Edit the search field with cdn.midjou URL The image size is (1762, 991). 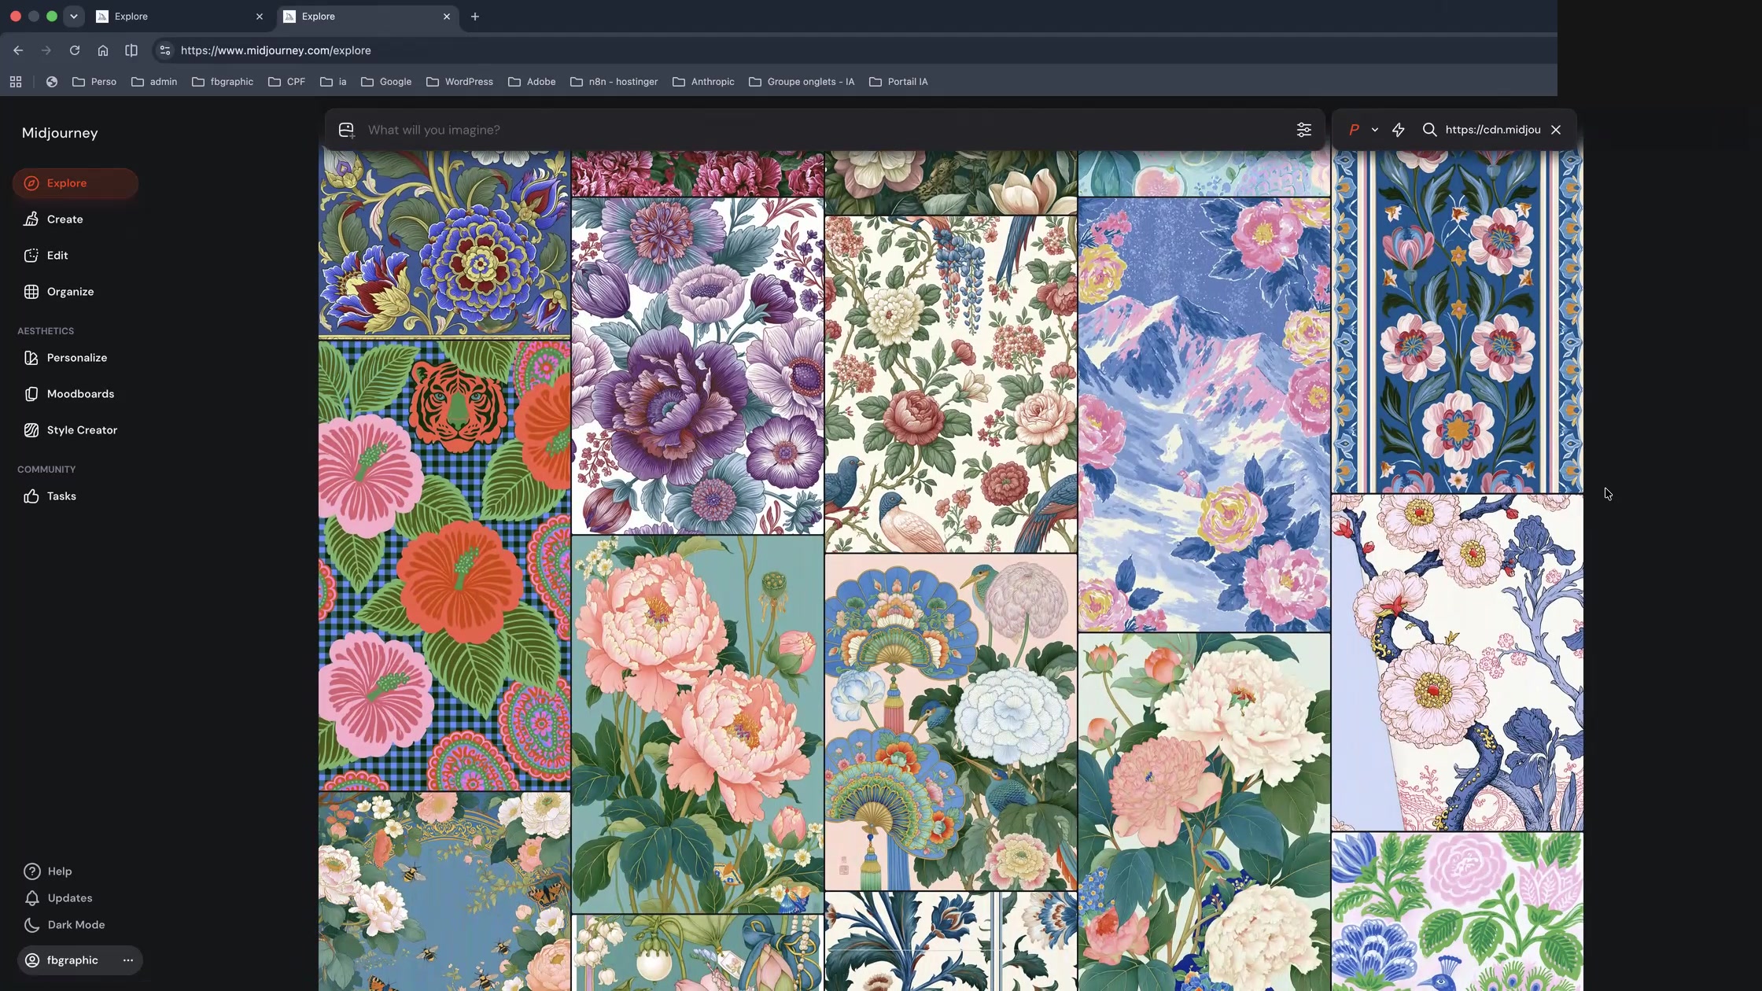(1493, 130)
